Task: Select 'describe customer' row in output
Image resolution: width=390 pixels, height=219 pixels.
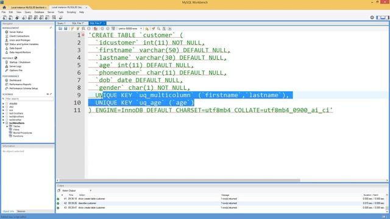Action: [x=221, y=203]
